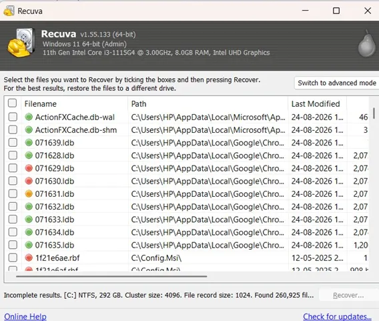
Task: Click red status dot of 071629.ldb
Action: coord(29,168)
